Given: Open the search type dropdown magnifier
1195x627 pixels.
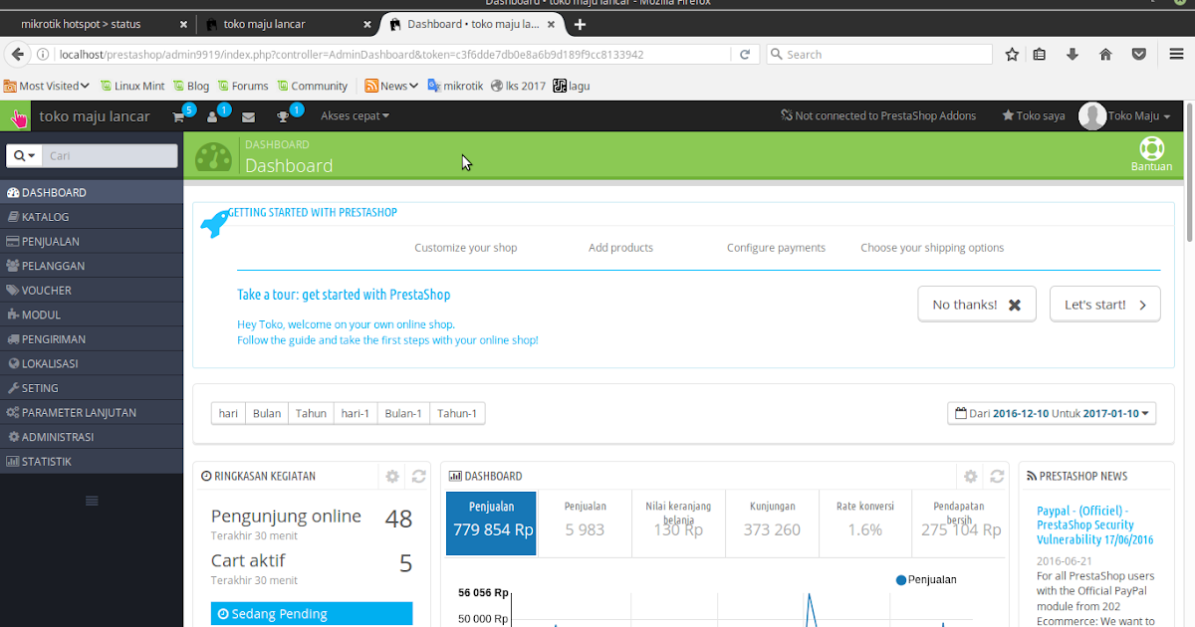Looking at the screenshot, I should coord(24,156).
